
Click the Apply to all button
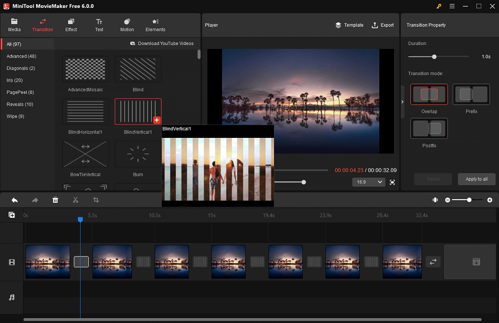point(476,179)
